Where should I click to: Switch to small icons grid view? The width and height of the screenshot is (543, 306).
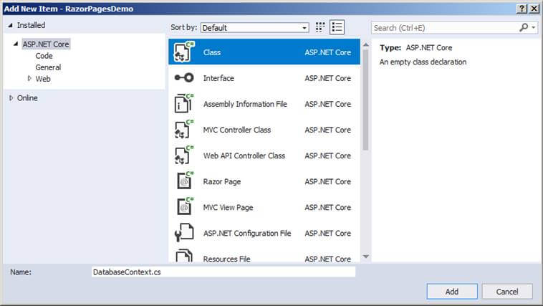pos(320,27)
